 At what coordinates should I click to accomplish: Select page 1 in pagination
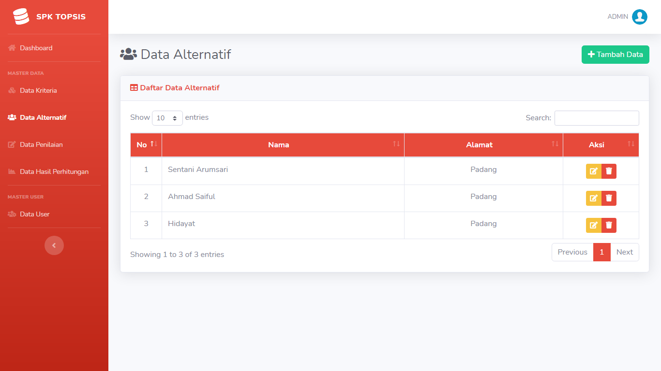click(x=602, y=252)
